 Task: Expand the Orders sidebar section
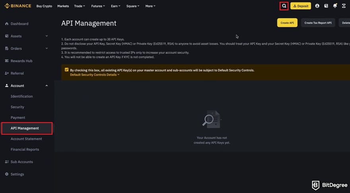tap(47, 48)
